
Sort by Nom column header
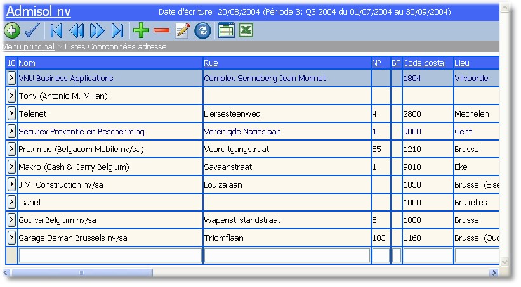point(27,63)
